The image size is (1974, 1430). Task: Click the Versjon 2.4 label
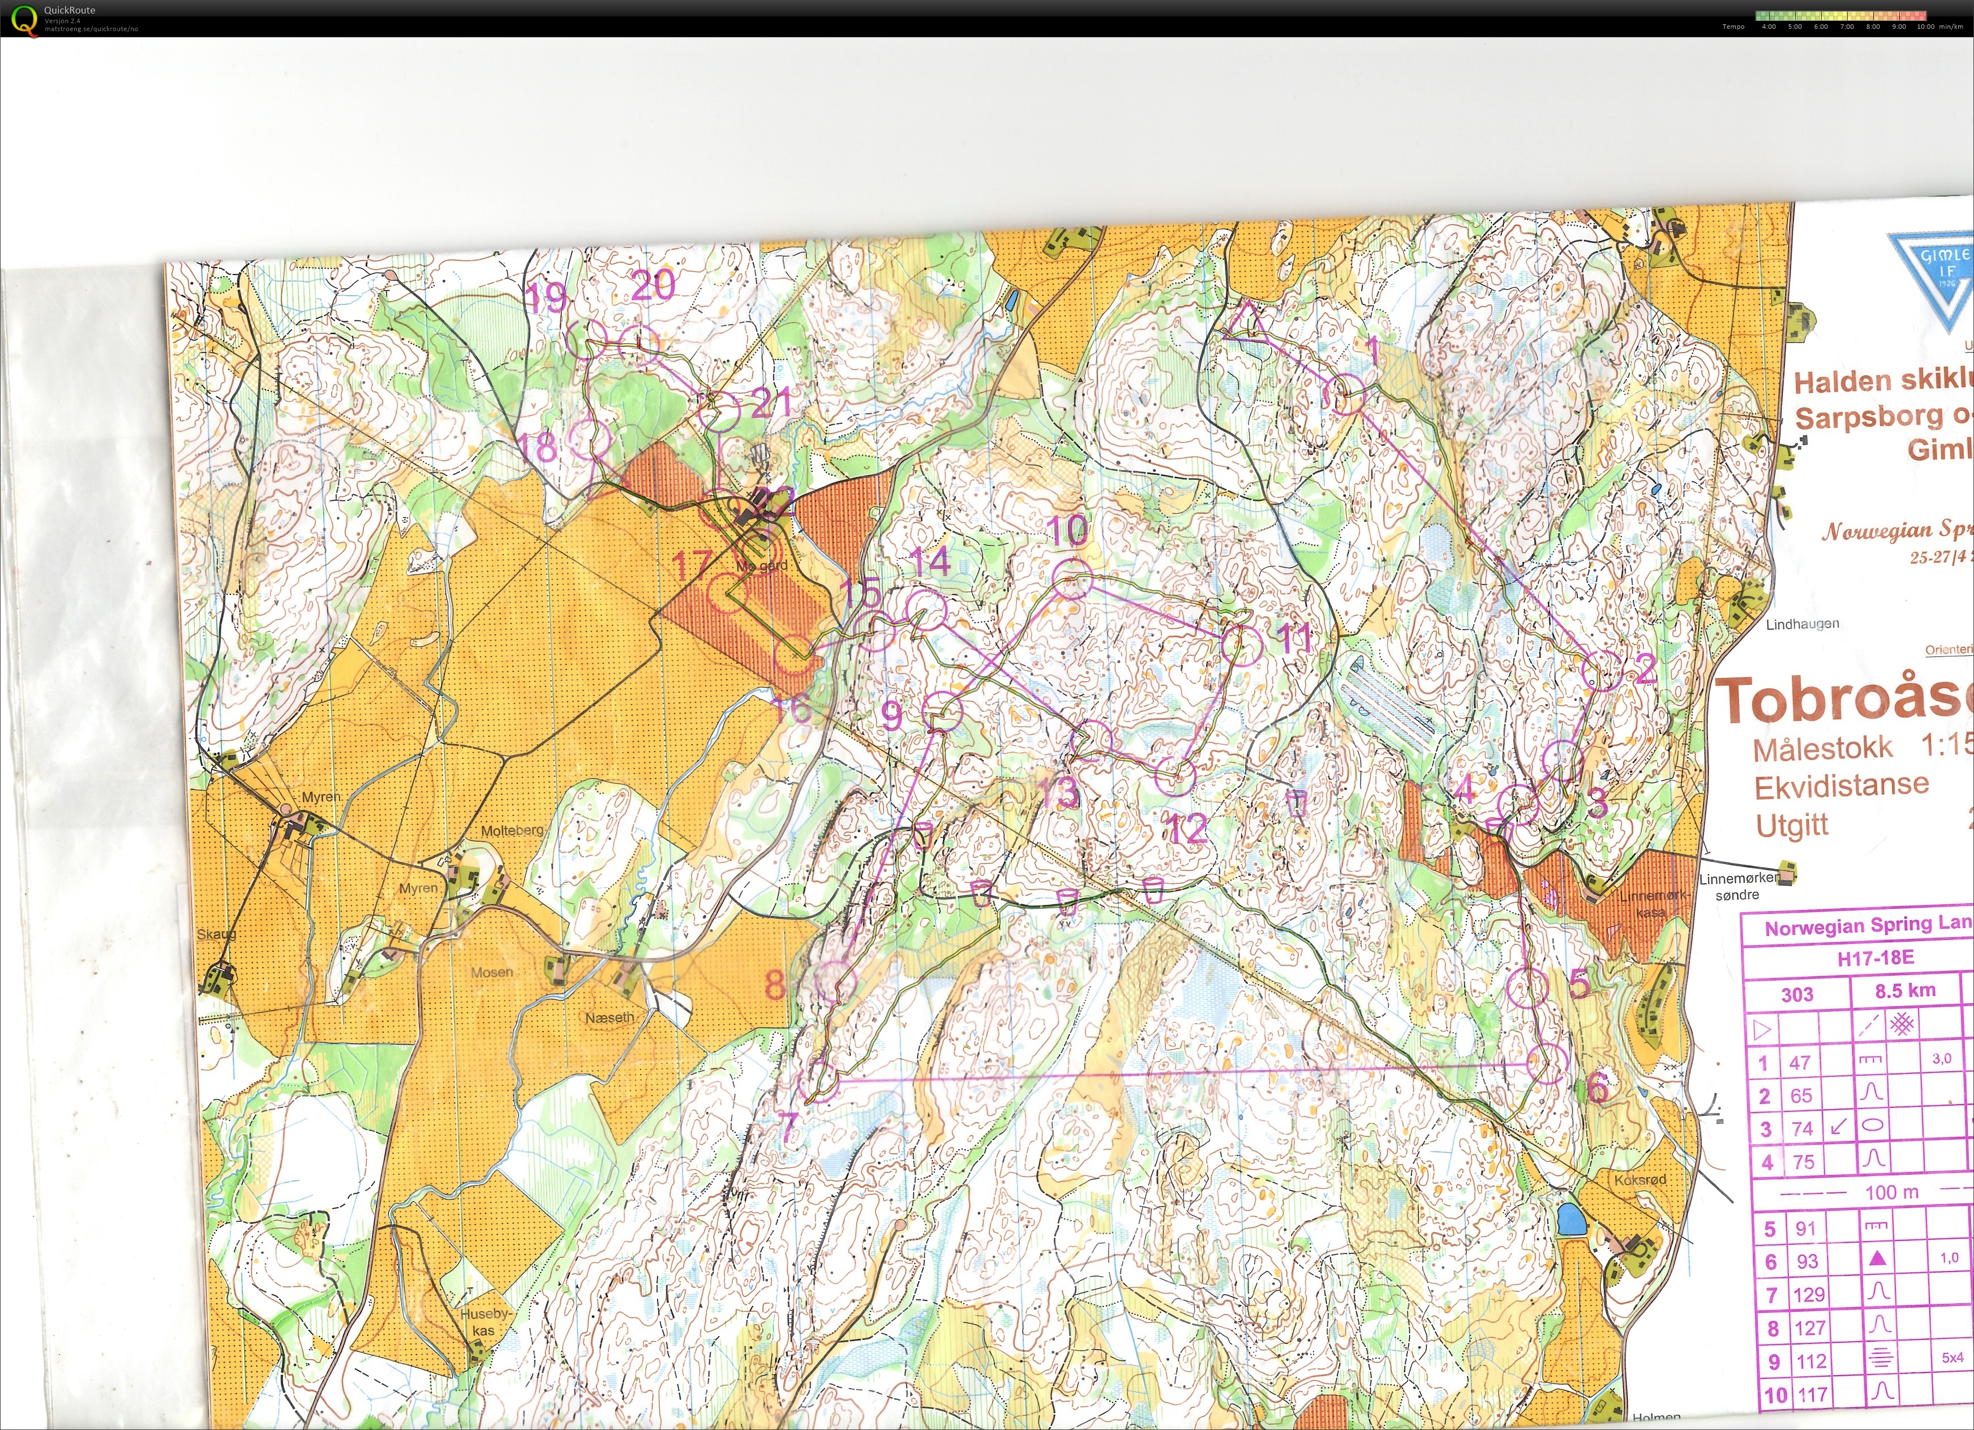63,21
